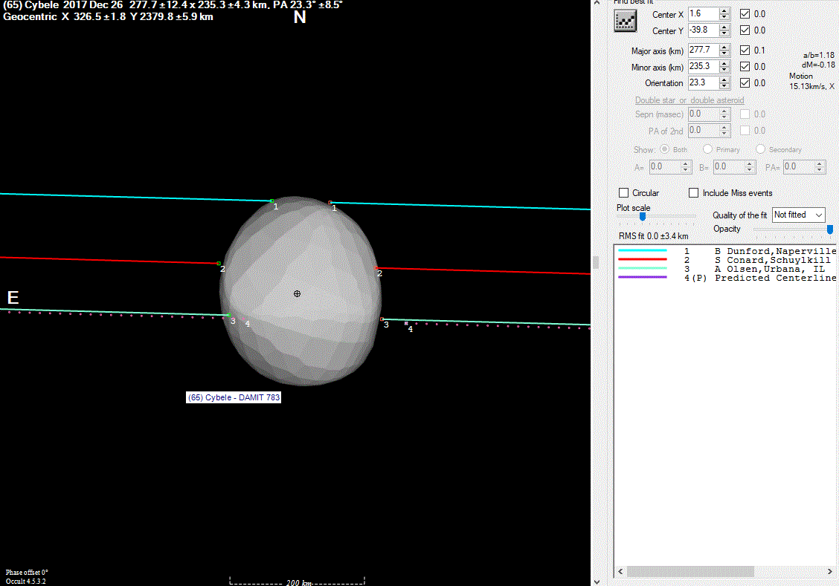Select row 4(P) Predicted Centerline
The width and height of the screenshot is (839, 586).
click(x=725, y=278)
